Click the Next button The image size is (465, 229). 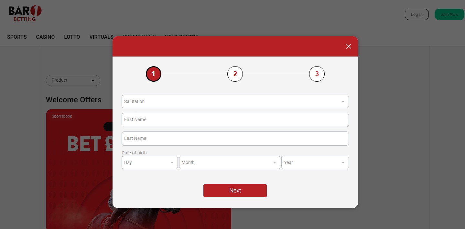[235, 191]
